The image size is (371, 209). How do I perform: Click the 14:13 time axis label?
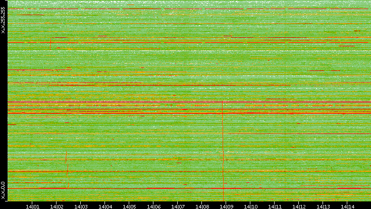click(x=323, y=206)
